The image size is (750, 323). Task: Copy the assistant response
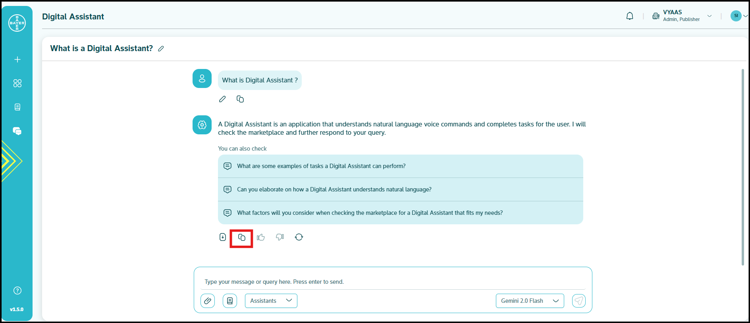[x=241, y=237]
